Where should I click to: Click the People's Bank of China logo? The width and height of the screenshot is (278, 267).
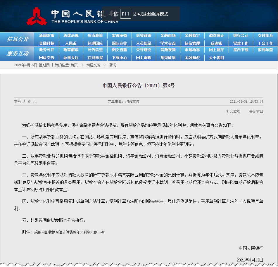72,16
